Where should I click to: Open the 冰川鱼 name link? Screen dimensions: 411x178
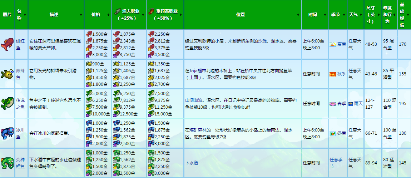coord(20,133)
